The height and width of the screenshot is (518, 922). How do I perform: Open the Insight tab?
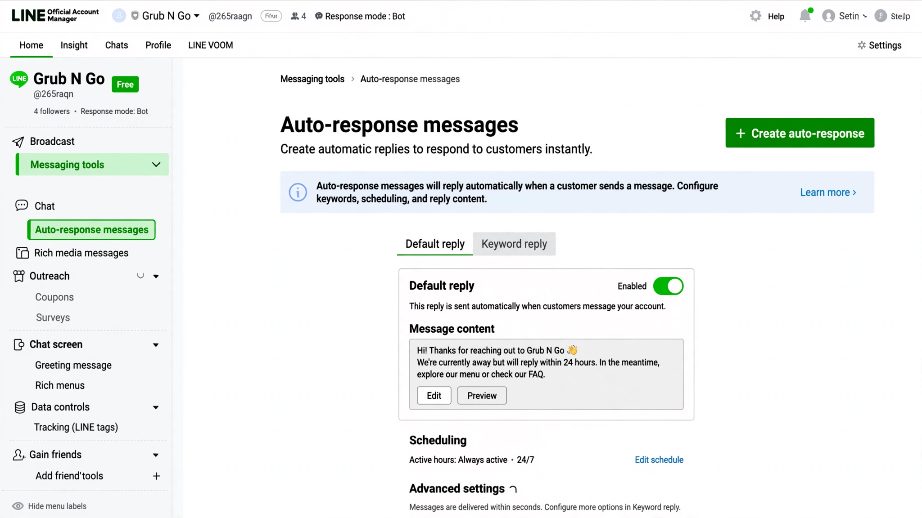[x=74, y=45]
